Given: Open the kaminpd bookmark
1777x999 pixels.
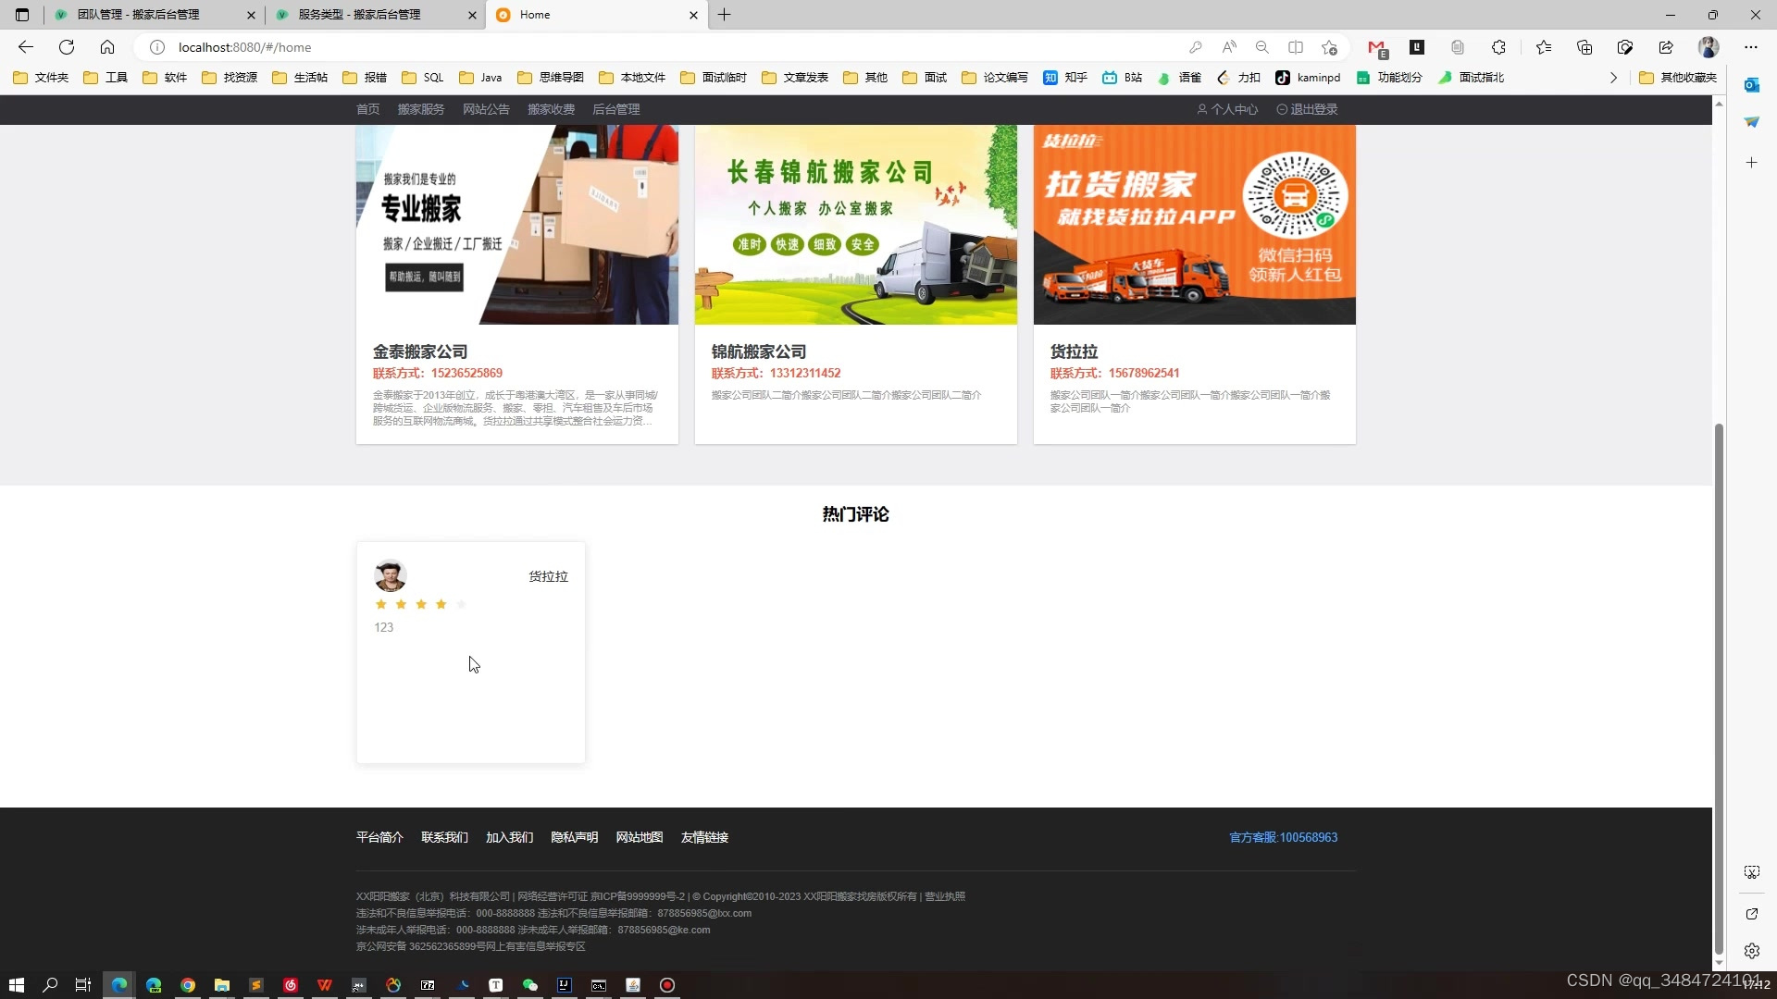Looking at the screenshot, I should pyautogui.click(x=1308, y=78).
